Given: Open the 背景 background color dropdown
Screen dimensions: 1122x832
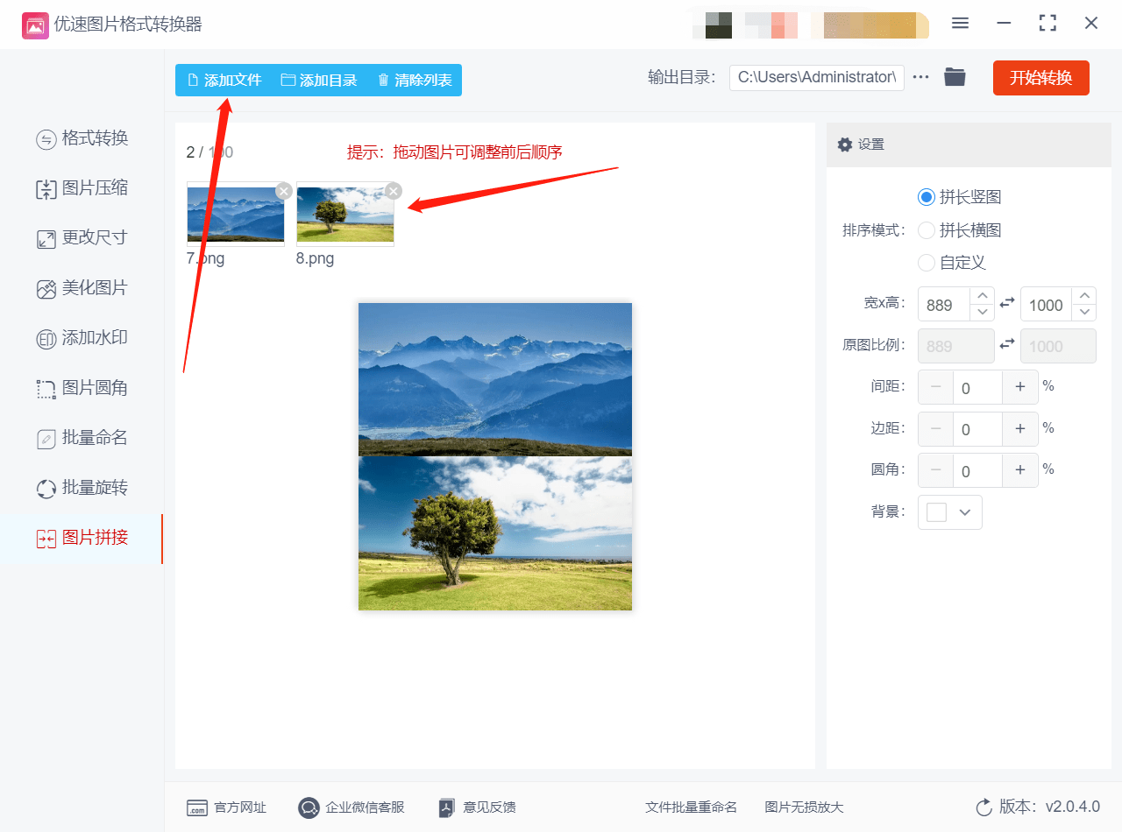Looking at the screenshot, I should (949, 511).
